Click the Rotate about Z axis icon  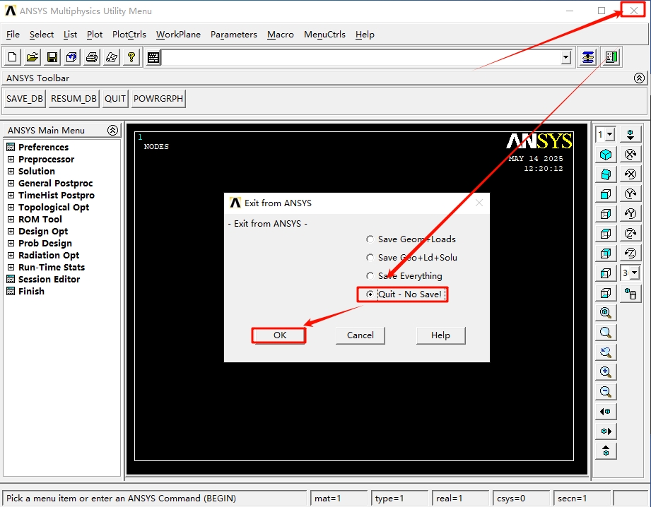[x=630, y=233]
